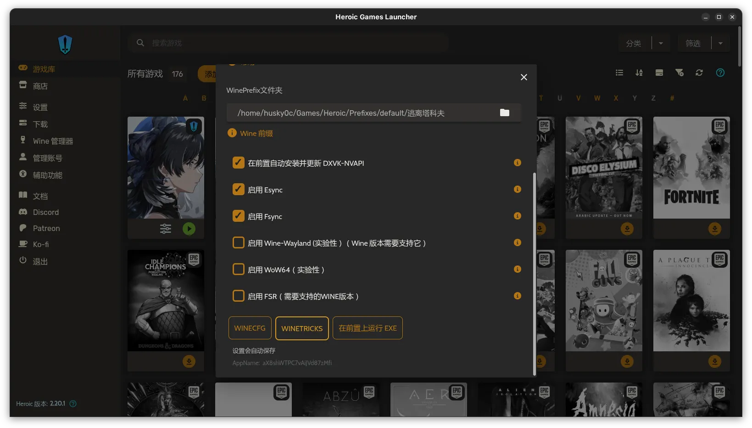Screen dimensions: 752x428
Task: Expand the 分类 dropdown arrow
Action: 661,43
